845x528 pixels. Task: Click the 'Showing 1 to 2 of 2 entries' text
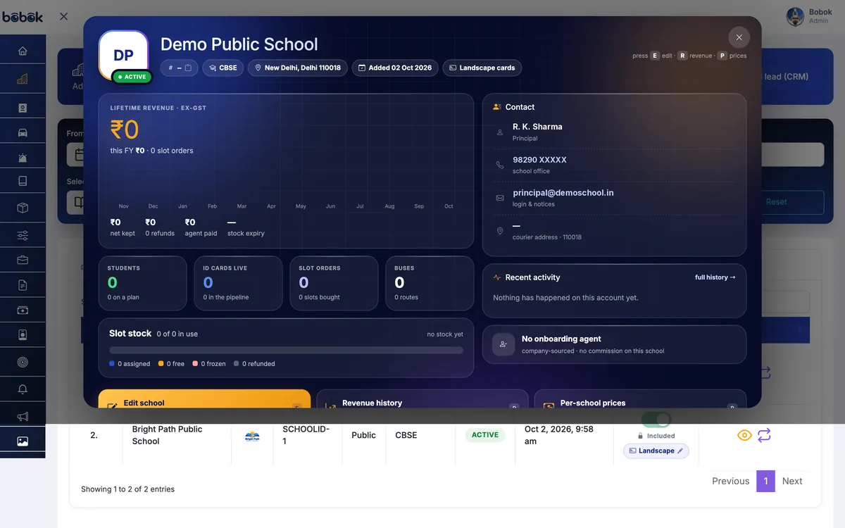pyautogui.click(x=127, y=489)
